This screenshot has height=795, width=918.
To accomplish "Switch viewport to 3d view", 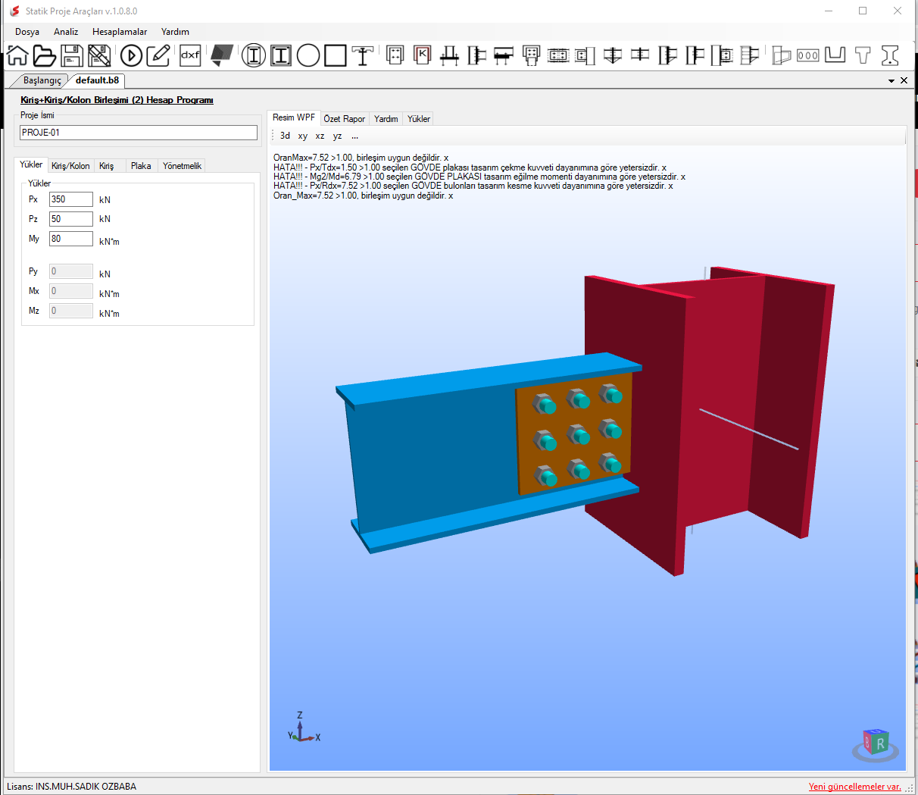I will pos(285,136).
